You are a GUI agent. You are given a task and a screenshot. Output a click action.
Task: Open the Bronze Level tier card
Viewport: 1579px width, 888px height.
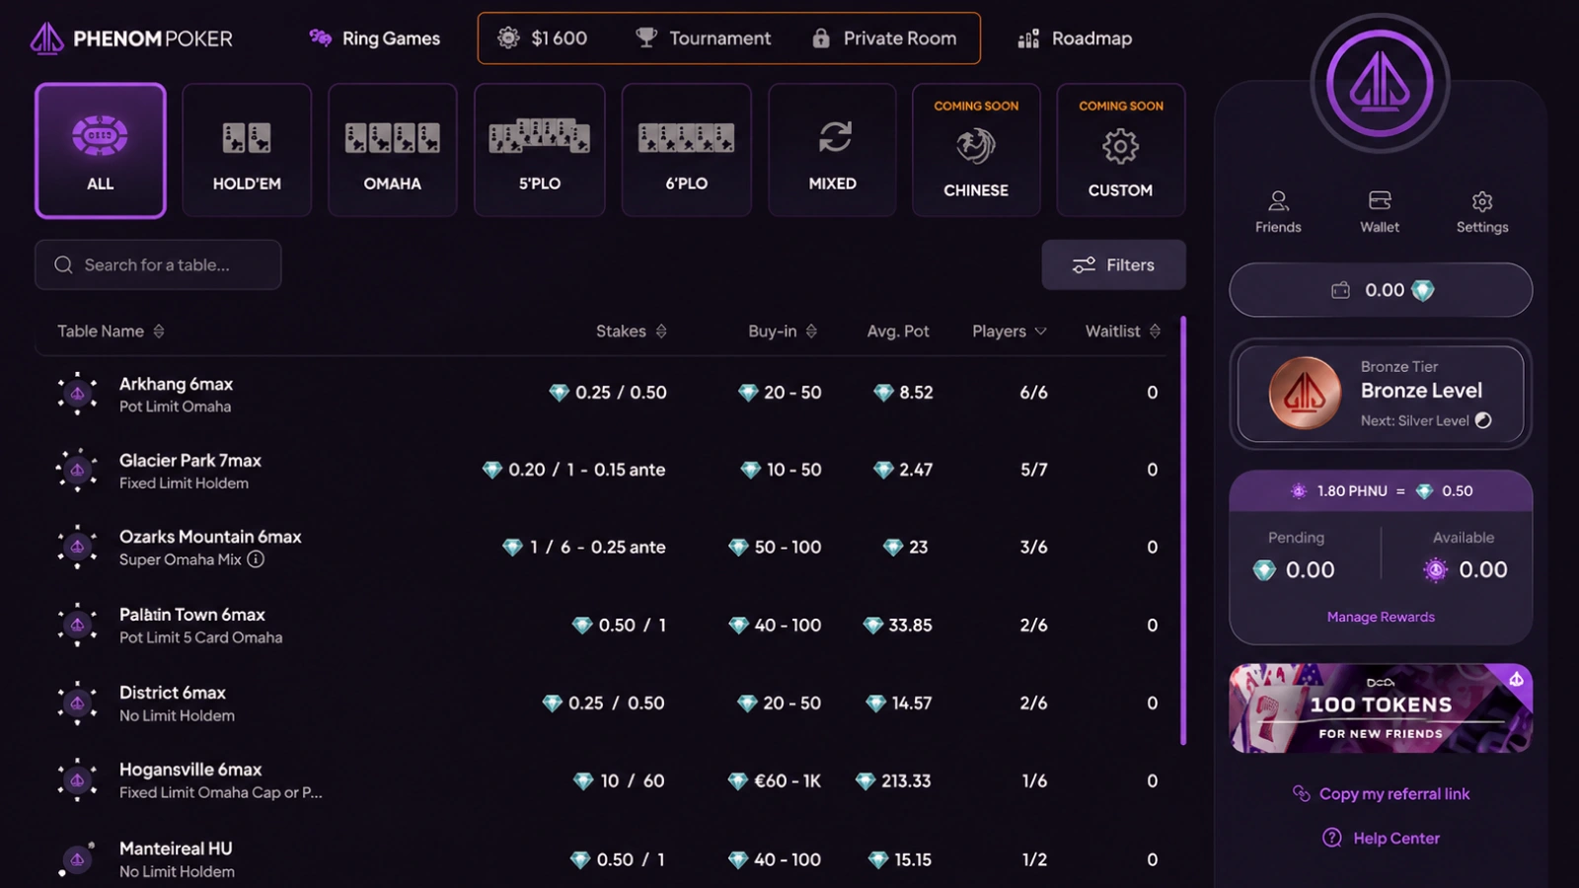tap(1381, 394)
